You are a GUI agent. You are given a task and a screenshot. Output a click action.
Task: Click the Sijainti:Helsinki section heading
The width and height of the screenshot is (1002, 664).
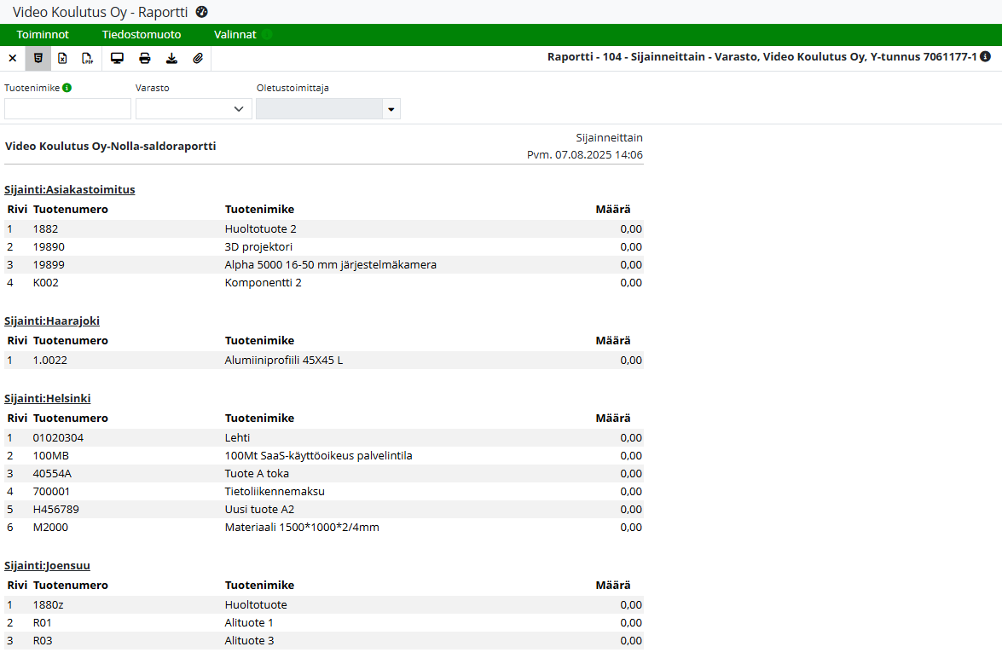48,399
